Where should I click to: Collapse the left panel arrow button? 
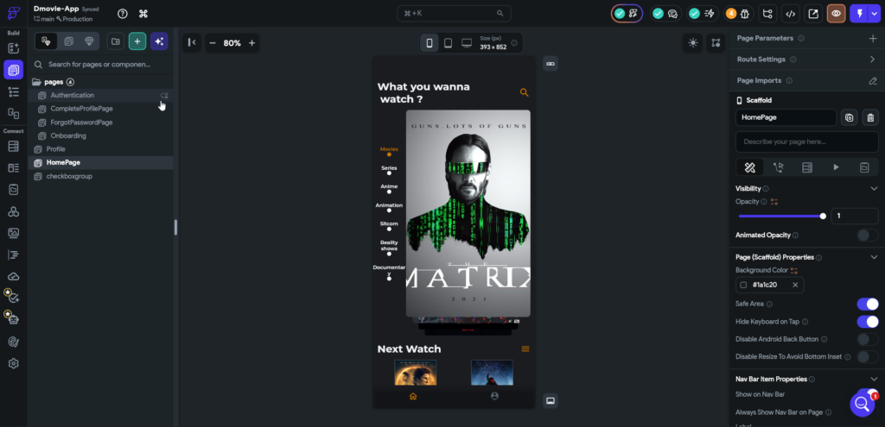tap(192, 43)
